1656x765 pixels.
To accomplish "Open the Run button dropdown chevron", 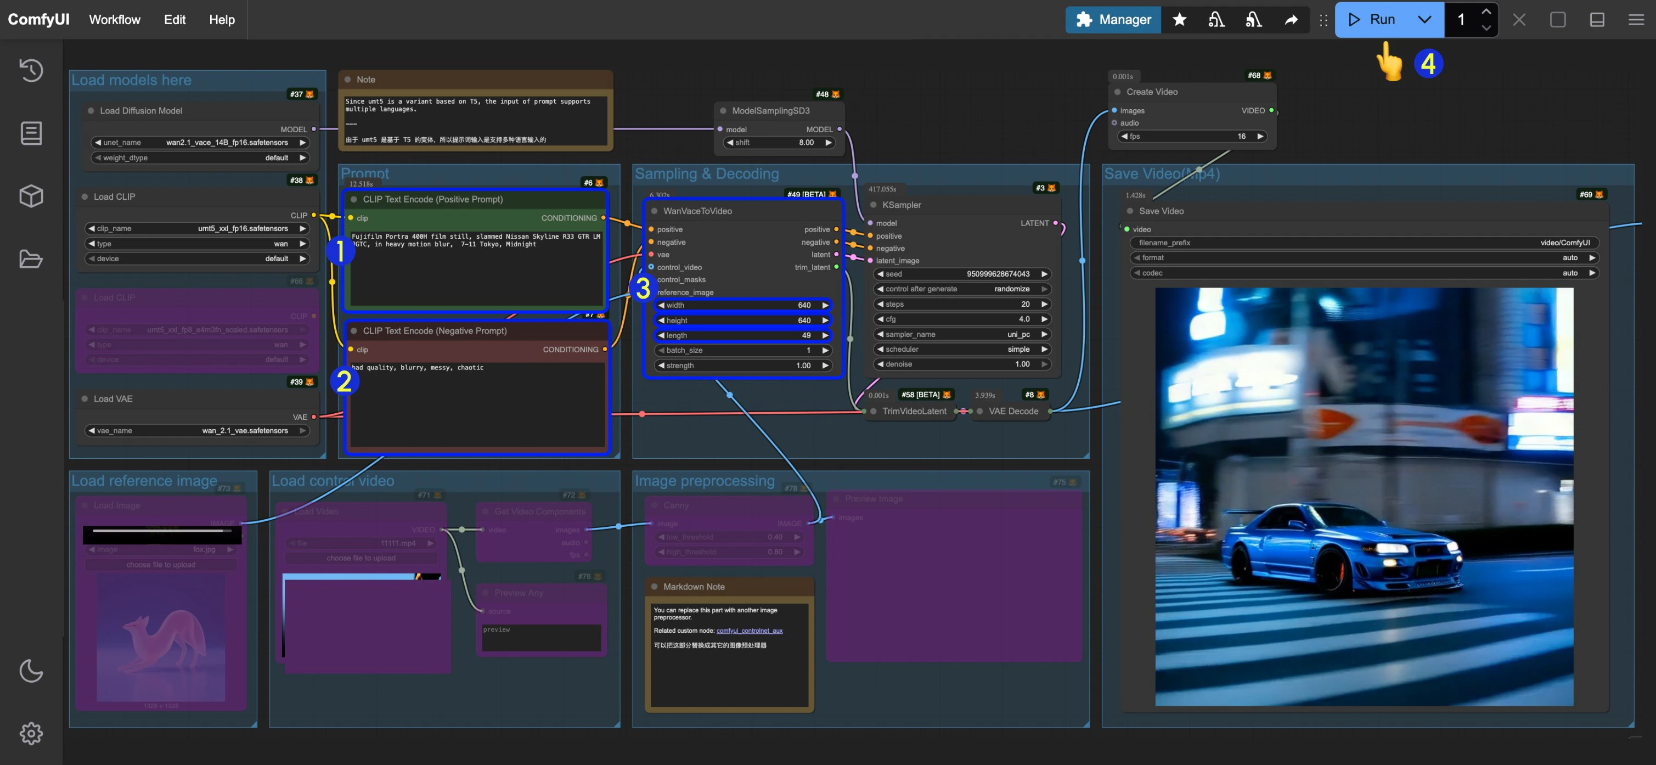I will click(x=1424, y=20).
